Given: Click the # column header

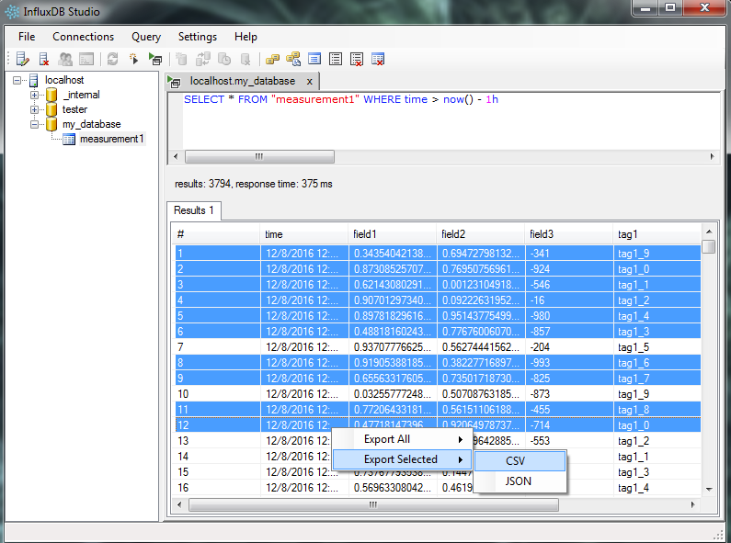Looking at the screenshot, I should pyautogui.click(x=215, y=234).
